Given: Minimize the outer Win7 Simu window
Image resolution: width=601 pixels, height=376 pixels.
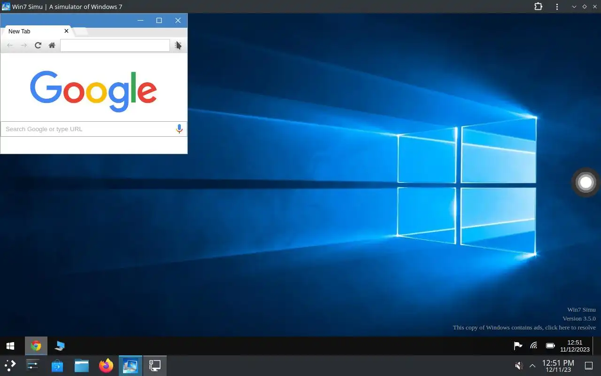Looking at the screenshot, I should click(574, 7).
